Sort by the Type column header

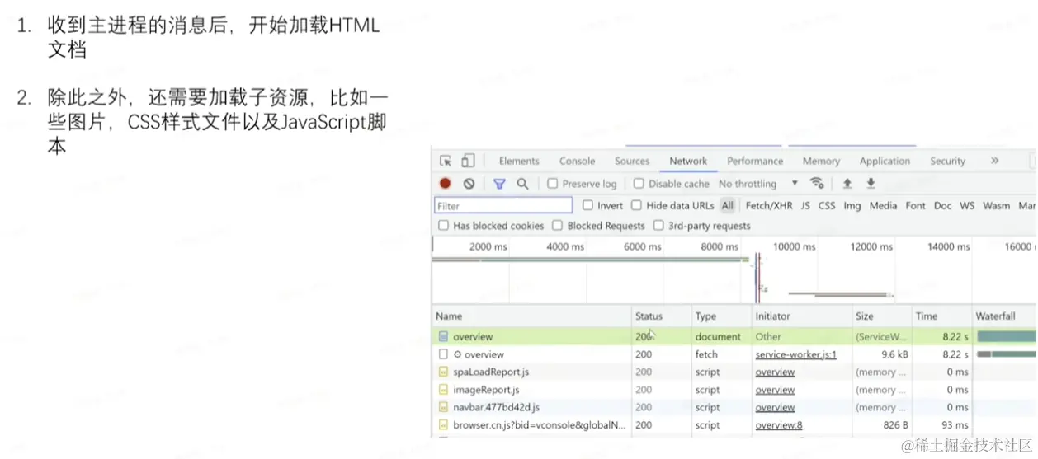click(720, 316)
